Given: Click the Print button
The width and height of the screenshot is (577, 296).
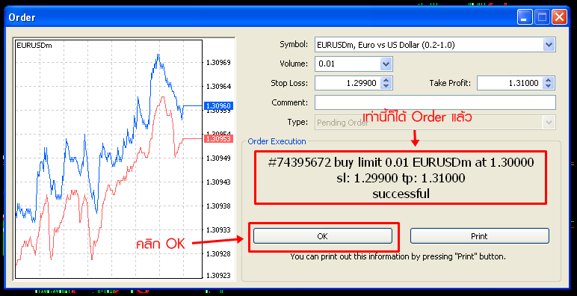Looking at the screenshot, I should pos(480,236).
